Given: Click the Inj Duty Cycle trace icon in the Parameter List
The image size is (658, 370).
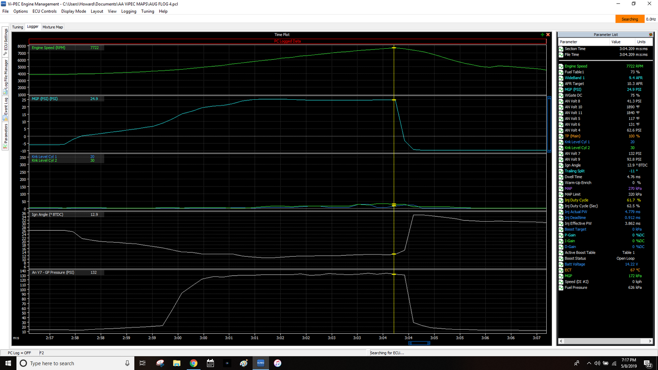Looking at the screenshot, I should click(561, 200).
